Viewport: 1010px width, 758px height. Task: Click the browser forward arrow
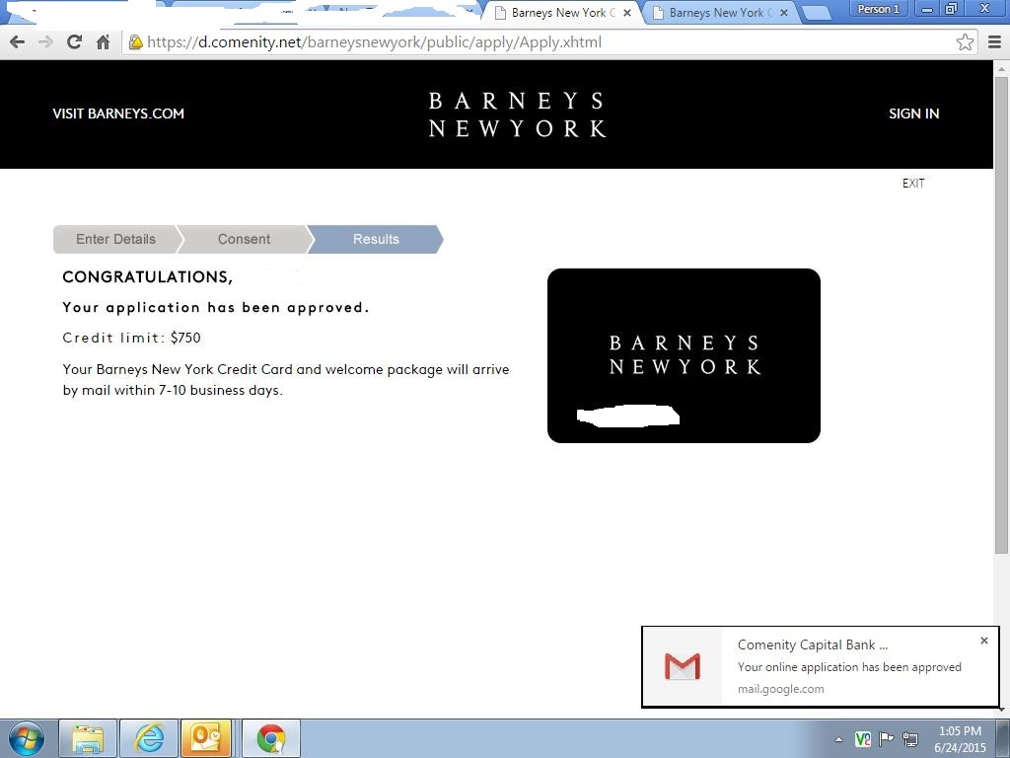(x=45, y=42)
